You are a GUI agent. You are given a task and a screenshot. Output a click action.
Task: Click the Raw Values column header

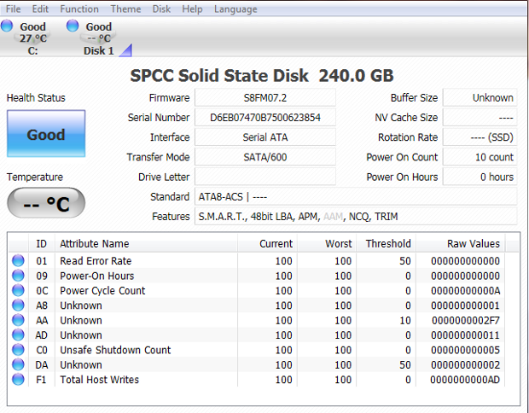[x=473, y=244]
